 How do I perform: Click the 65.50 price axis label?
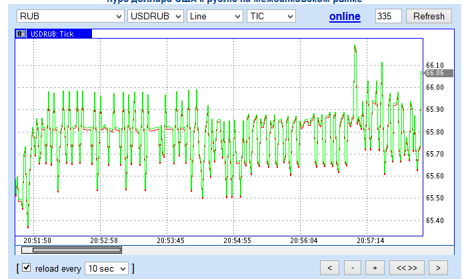435,198
